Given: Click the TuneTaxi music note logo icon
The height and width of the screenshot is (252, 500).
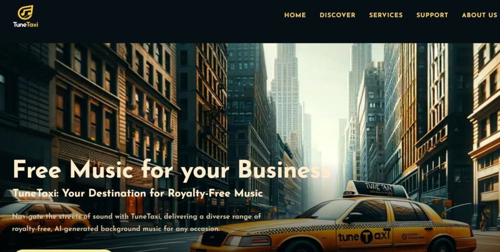Looking at the screenshot, I should point(25,12).
